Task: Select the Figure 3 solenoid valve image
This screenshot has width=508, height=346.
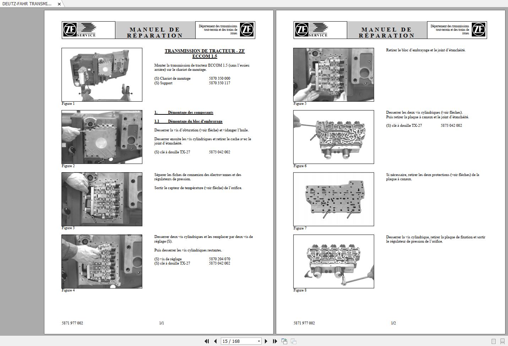Action: [102, 199]
